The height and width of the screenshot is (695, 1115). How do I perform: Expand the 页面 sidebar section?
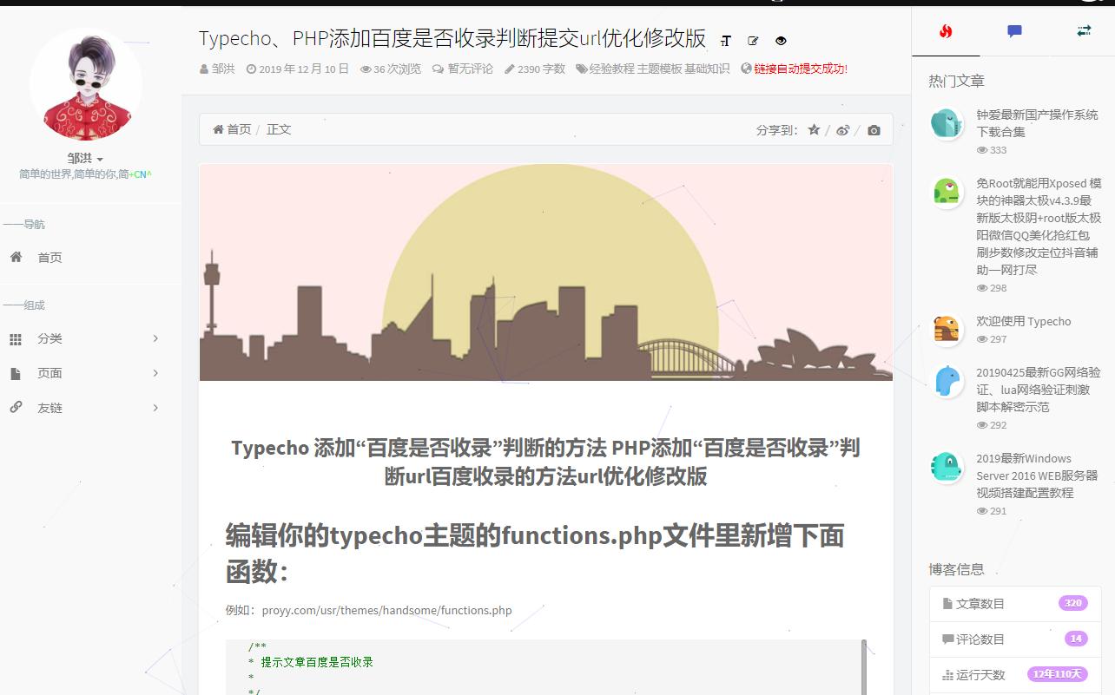pos(155,373)
